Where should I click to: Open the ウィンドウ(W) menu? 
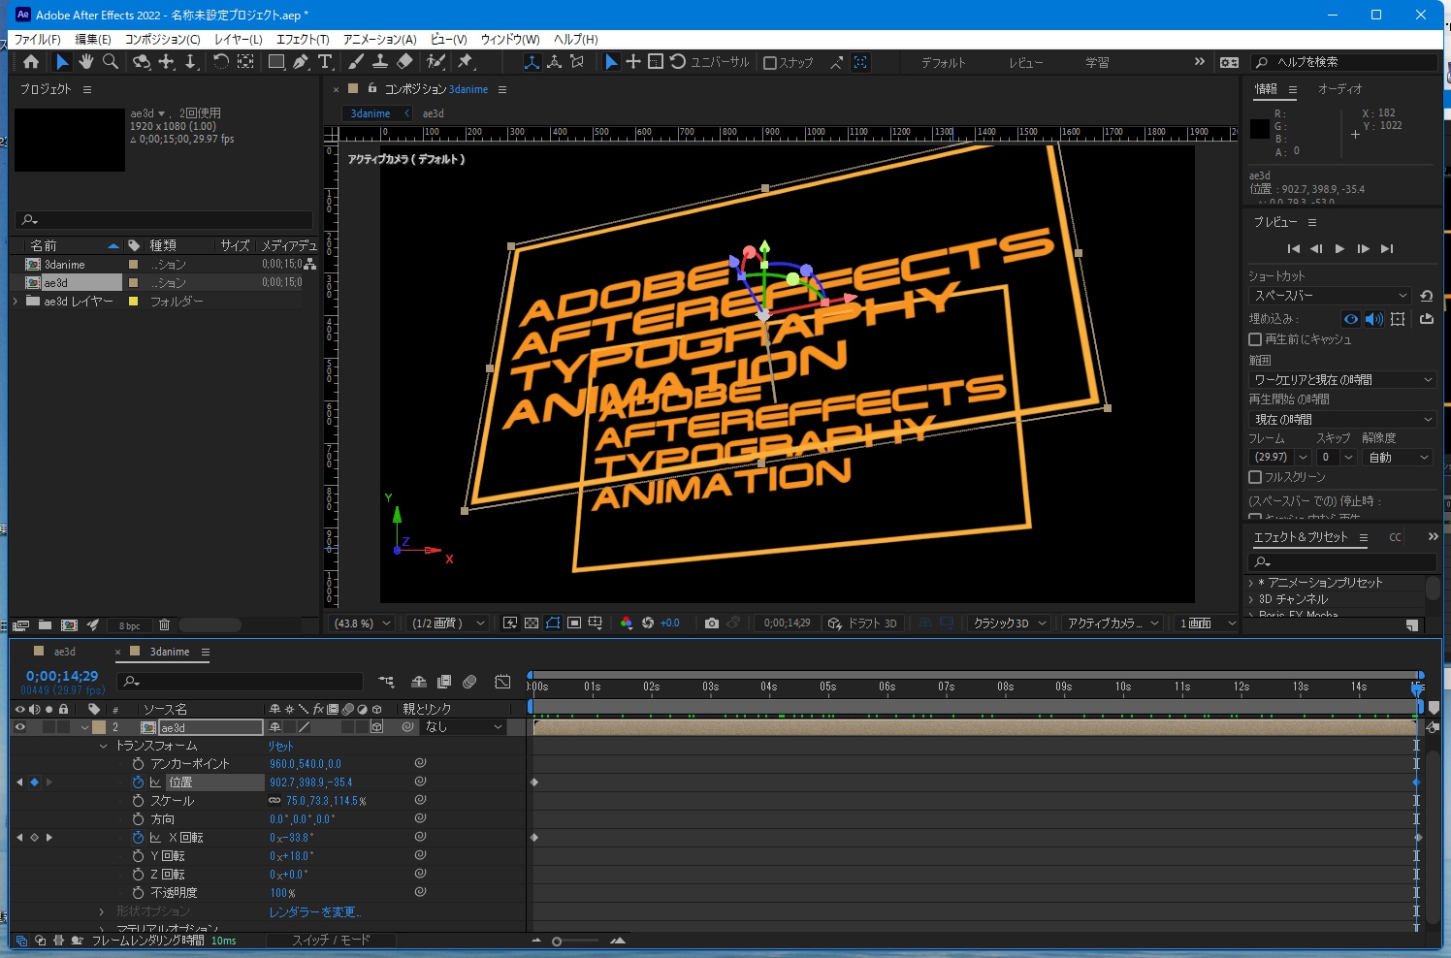click(x=510, y=40)
